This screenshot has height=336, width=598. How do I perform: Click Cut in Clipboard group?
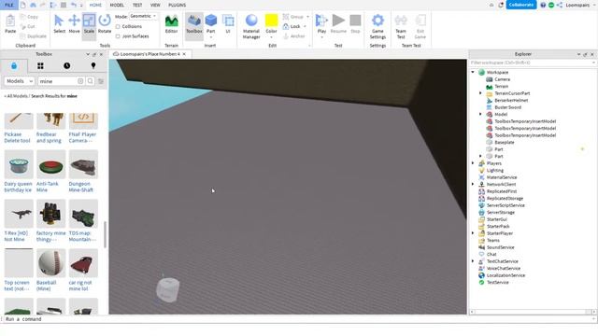[28, 26]
